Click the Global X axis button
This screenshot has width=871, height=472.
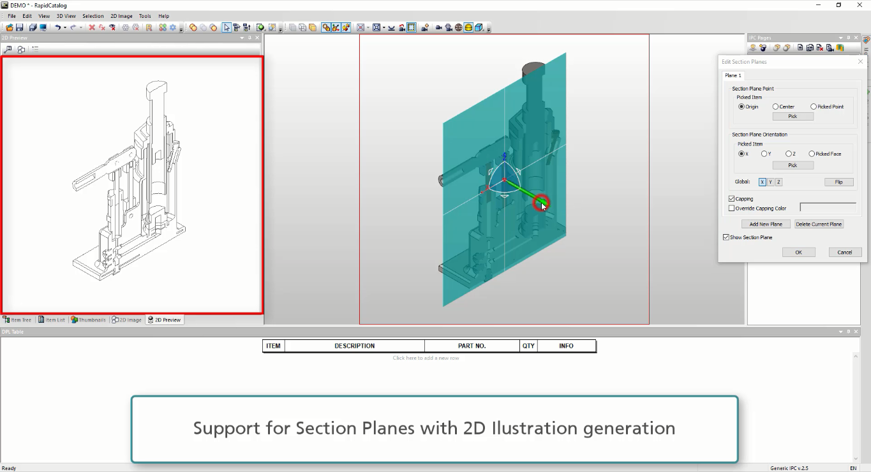[763, 182]
